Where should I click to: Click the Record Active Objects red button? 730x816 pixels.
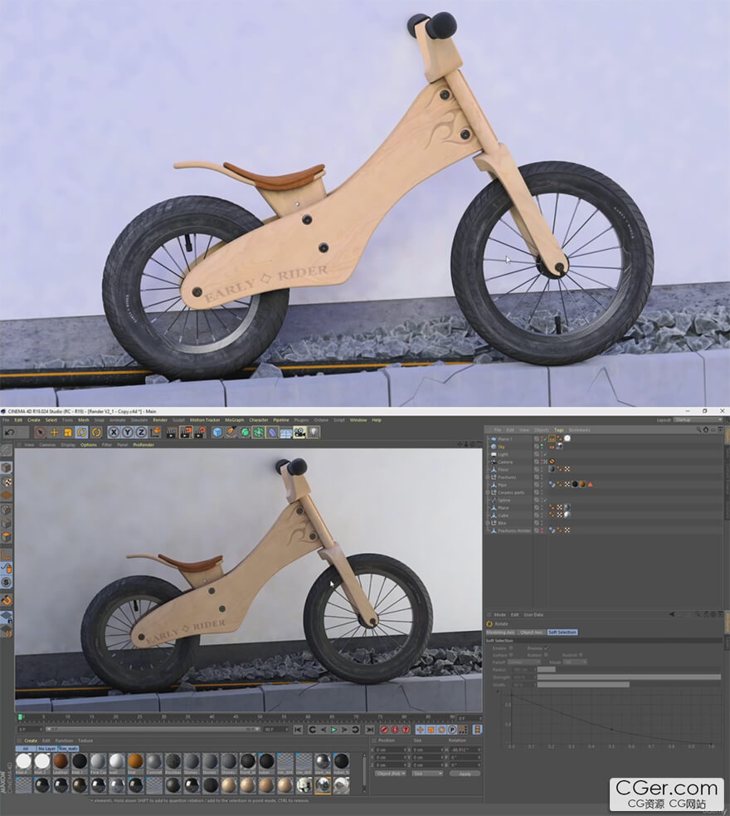(x=384, y=730)
